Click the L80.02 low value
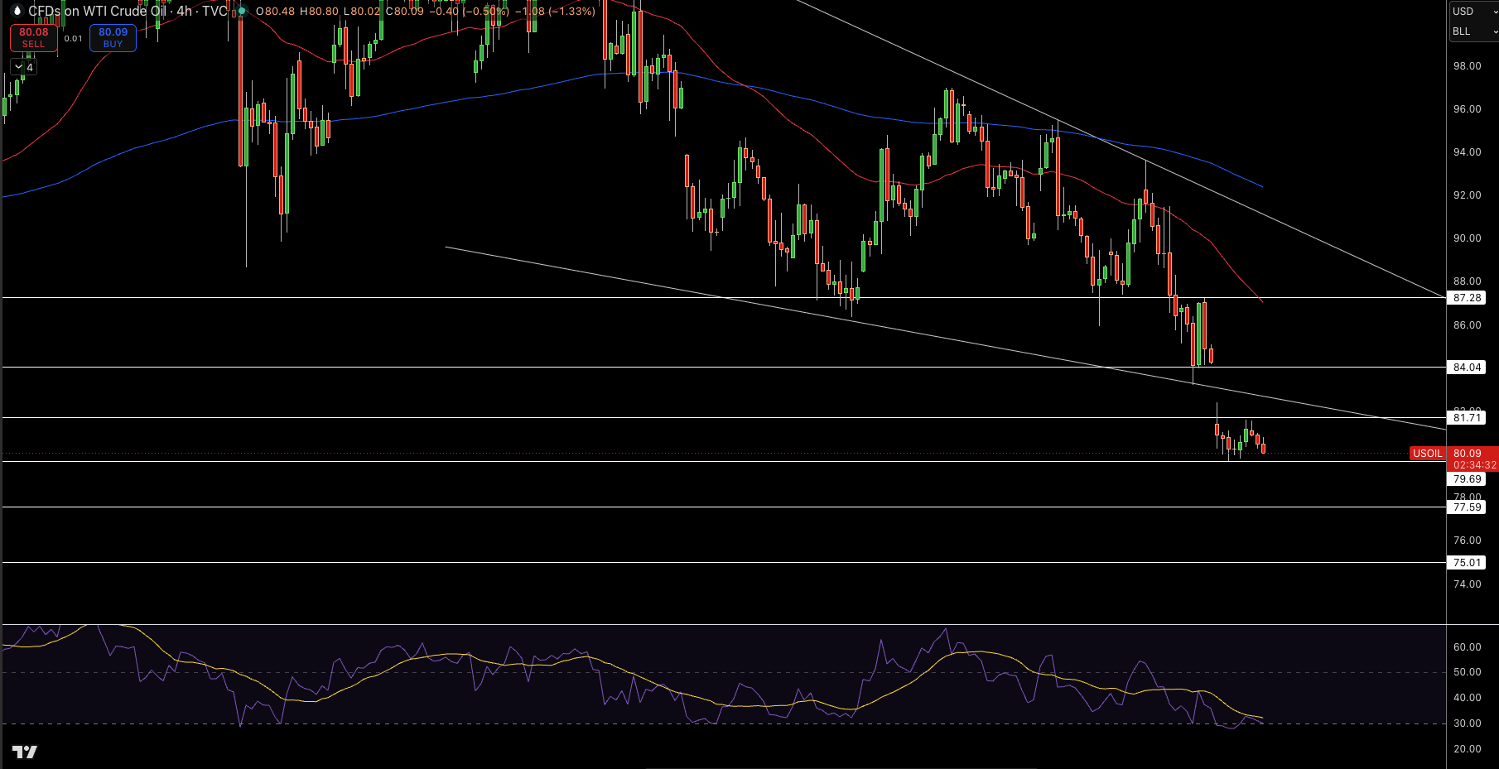The width and height of the screenshot is (1499, 769). [362, 12]
